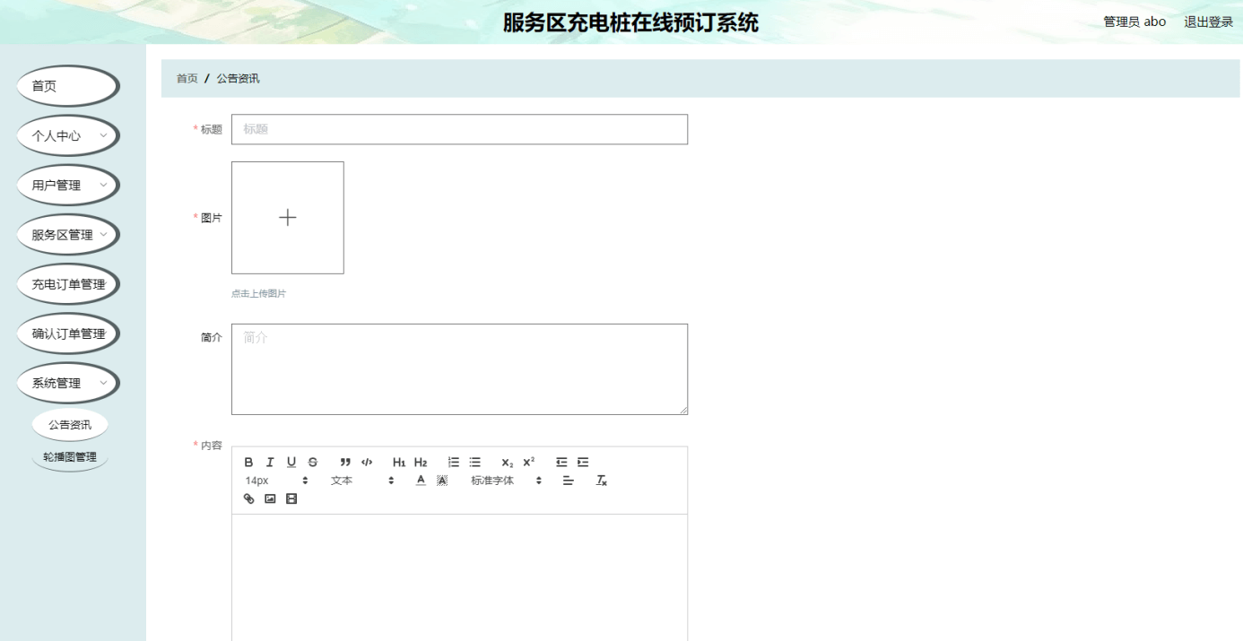The image size is (1243, 641).
Task: Insert an ordered list
Action: pyautogui.click(x=453, y=462)
